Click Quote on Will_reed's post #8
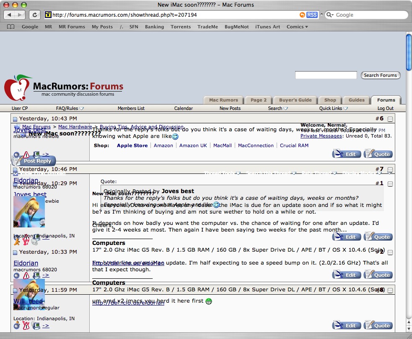The width and height of the screenshot is (412, 339). pos(378,325)
